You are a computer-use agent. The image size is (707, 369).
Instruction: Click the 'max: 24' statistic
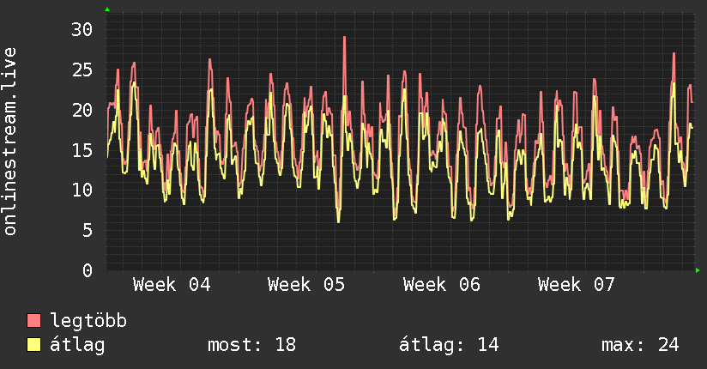click(x=640, y=345)
